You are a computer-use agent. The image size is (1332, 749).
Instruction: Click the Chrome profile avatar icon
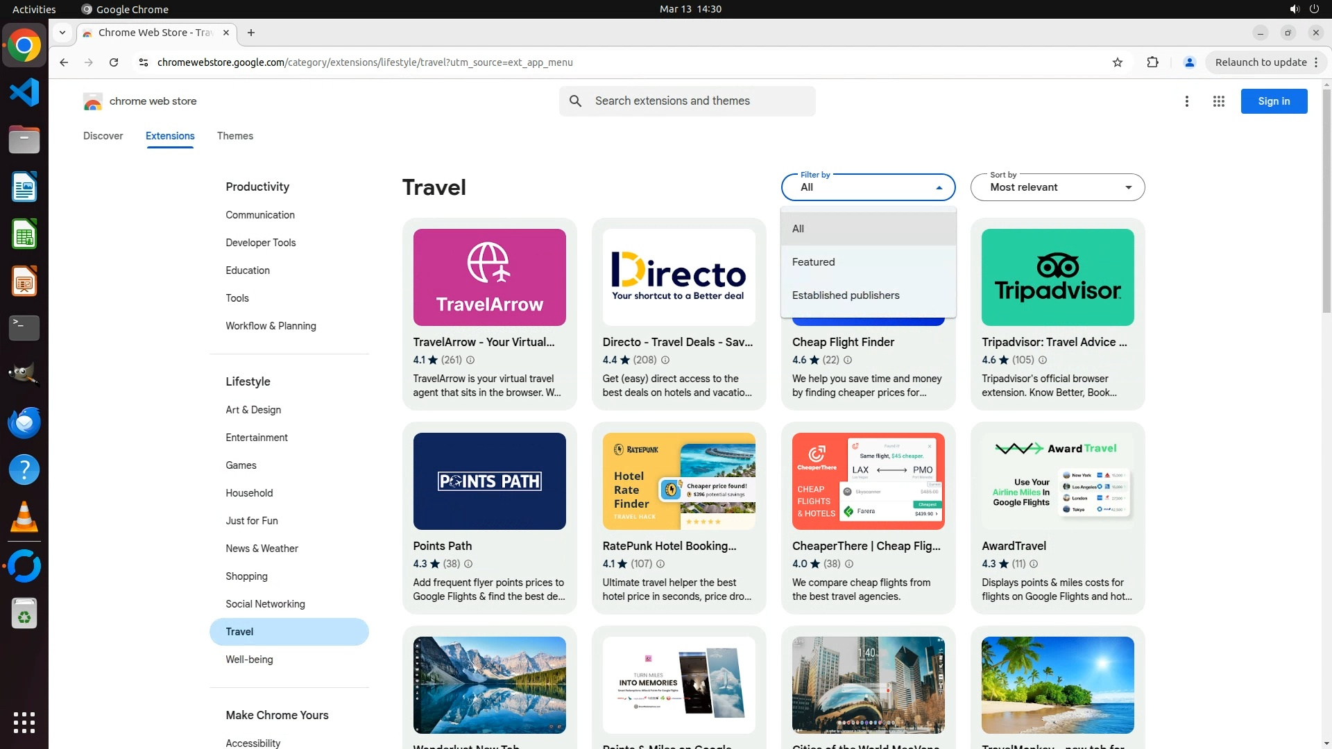[1189, 62]
